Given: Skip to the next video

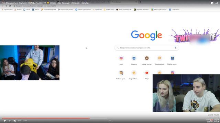Looking at the screenshot, I should tap(10, 121).
